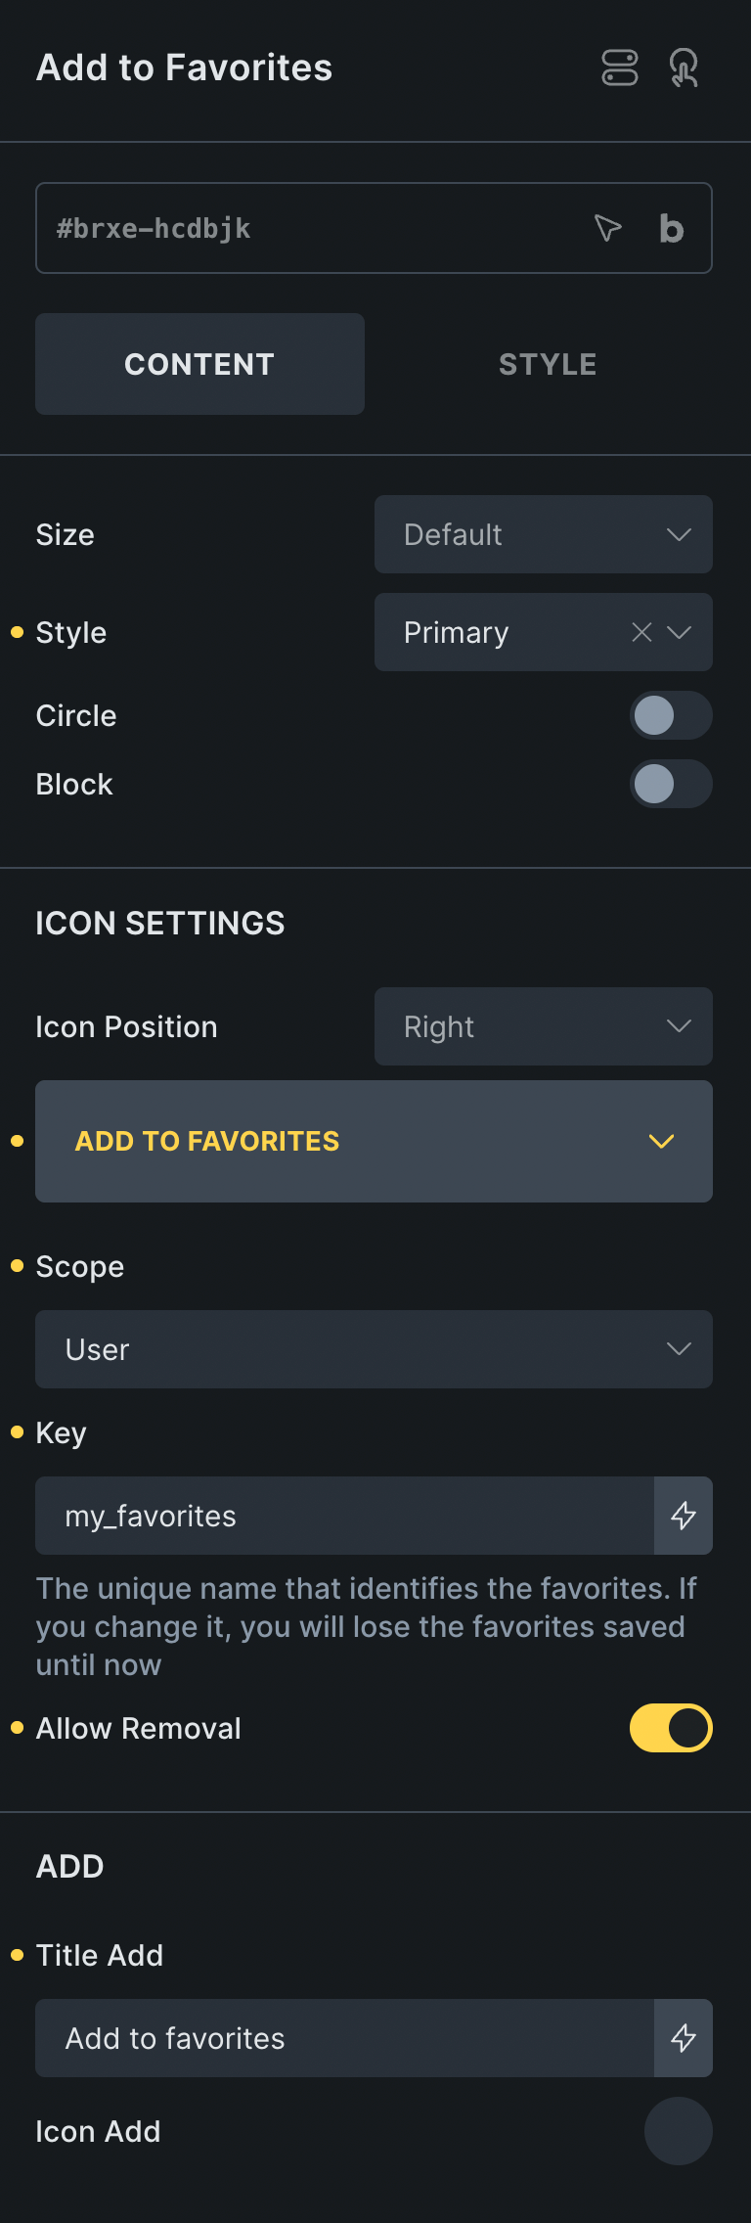The height and width of the screenshot is (2223, 751).
Task: Insert dynamic data into the Key field
Action: coord(683,1515)
